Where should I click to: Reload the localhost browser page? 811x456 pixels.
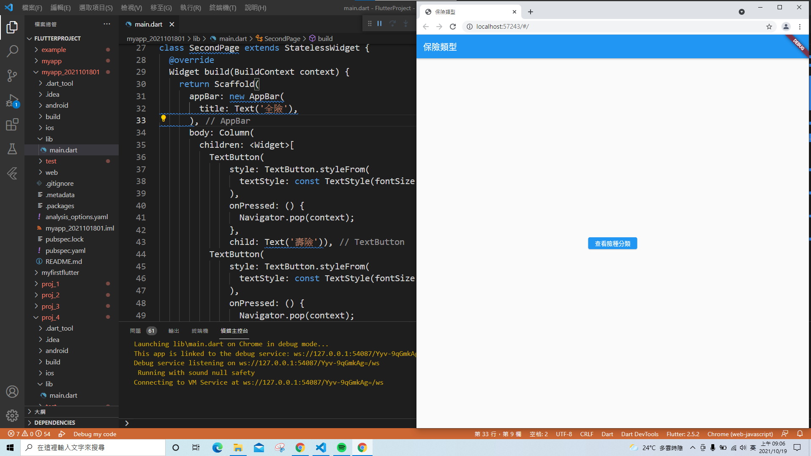pyautogui.click(x=453, y=27)
